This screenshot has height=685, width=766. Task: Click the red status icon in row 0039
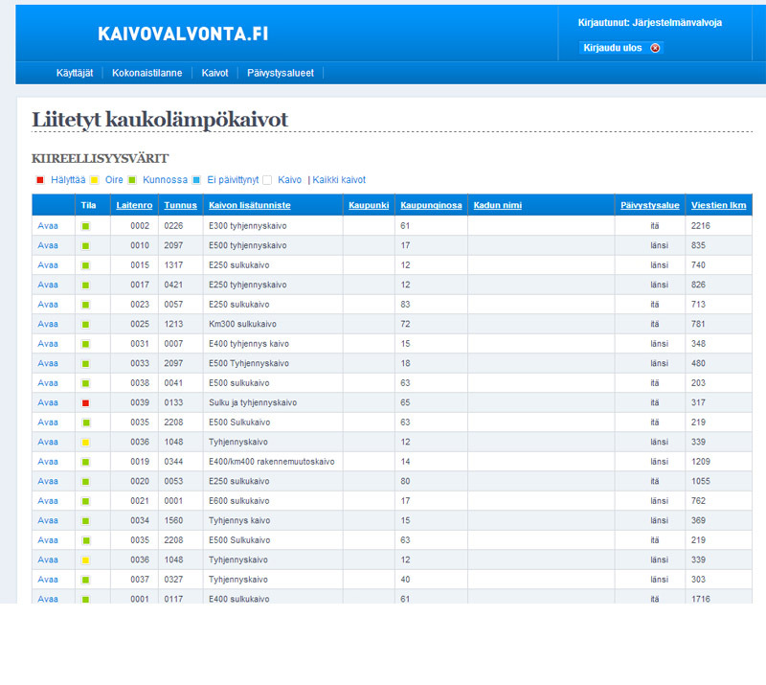pyautogui.click(x=85, y=403)
